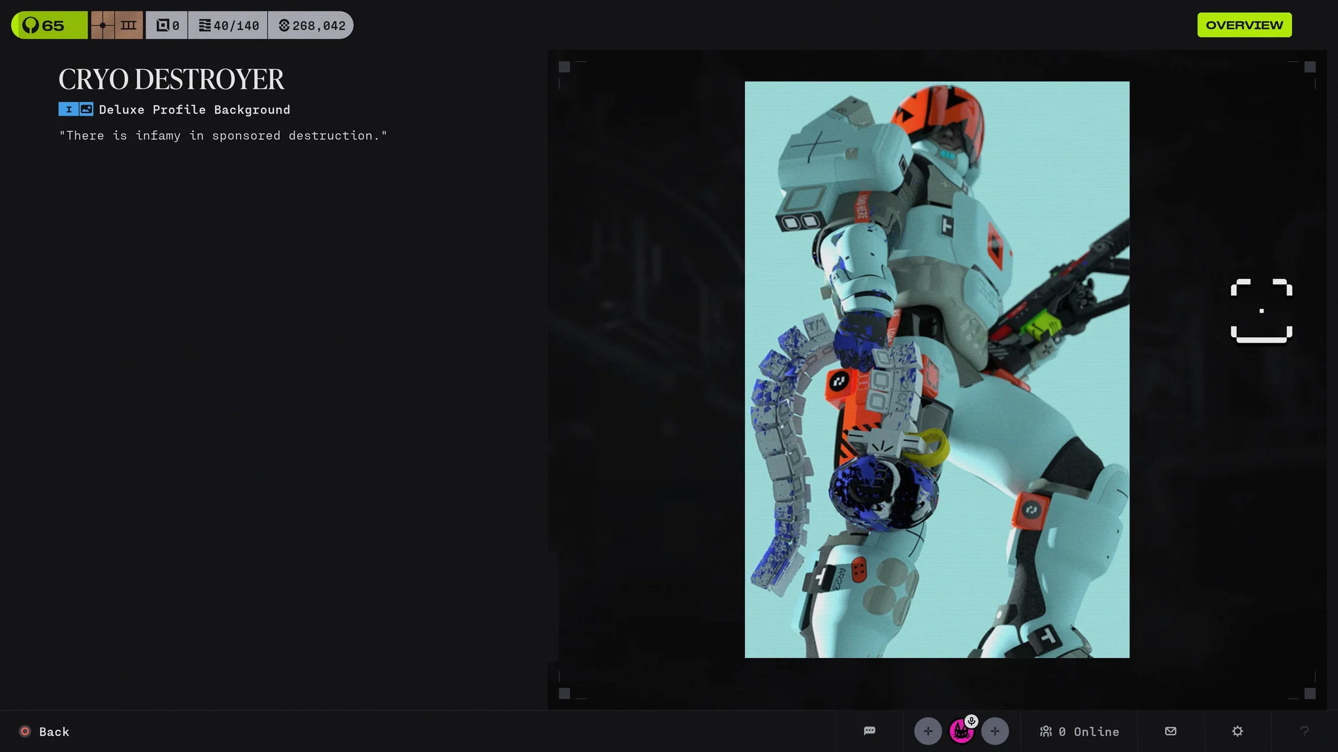Click the Cryo Destroyer background artwork
This screenshot has height=752, width=1338.
(x=937, y=369)
